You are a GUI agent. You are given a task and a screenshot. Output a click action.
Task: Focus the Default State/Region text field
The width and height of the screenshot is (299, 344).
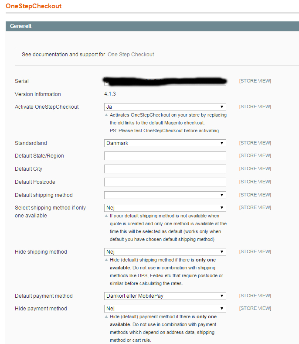tap(165, 156)
